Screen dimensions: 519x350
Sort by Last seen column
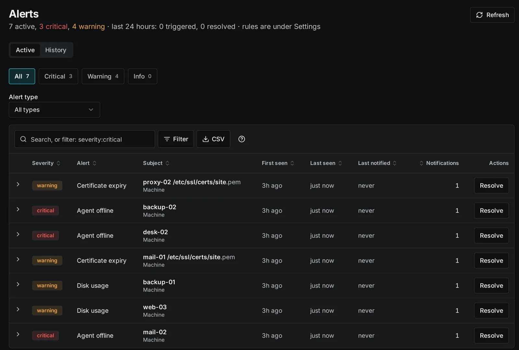coord(326,163)
